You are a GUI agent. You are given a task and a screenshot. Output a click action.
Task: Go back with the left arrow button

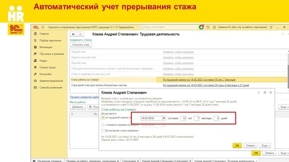tap(73, 34)
